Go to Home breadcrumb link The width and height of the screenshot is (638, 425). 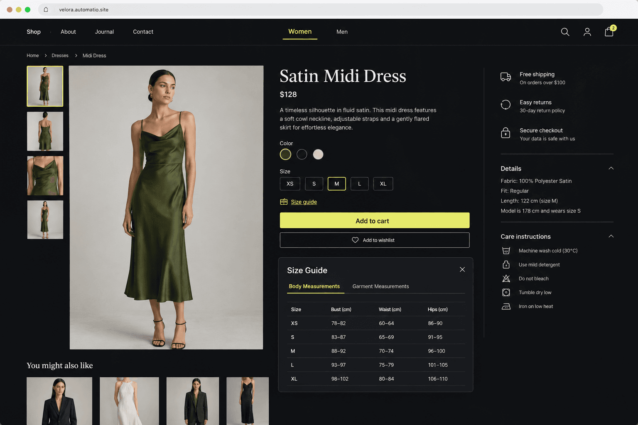(x=33, y=56)
